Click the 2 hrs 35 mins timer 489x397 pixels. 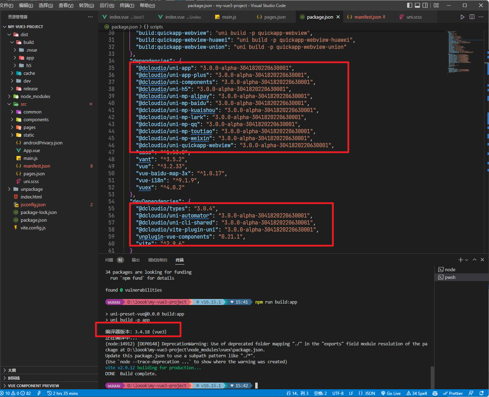click(62, 393)
